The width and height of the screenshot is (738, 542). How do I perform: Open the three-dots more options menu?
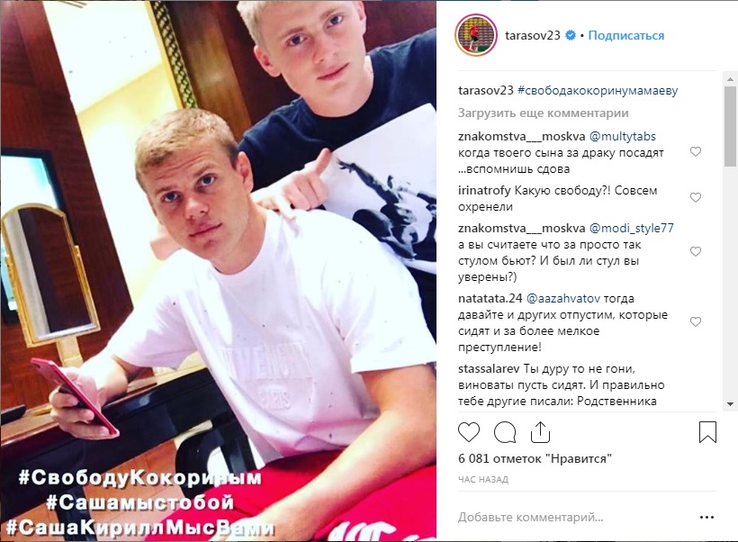[x=706, y=518]
